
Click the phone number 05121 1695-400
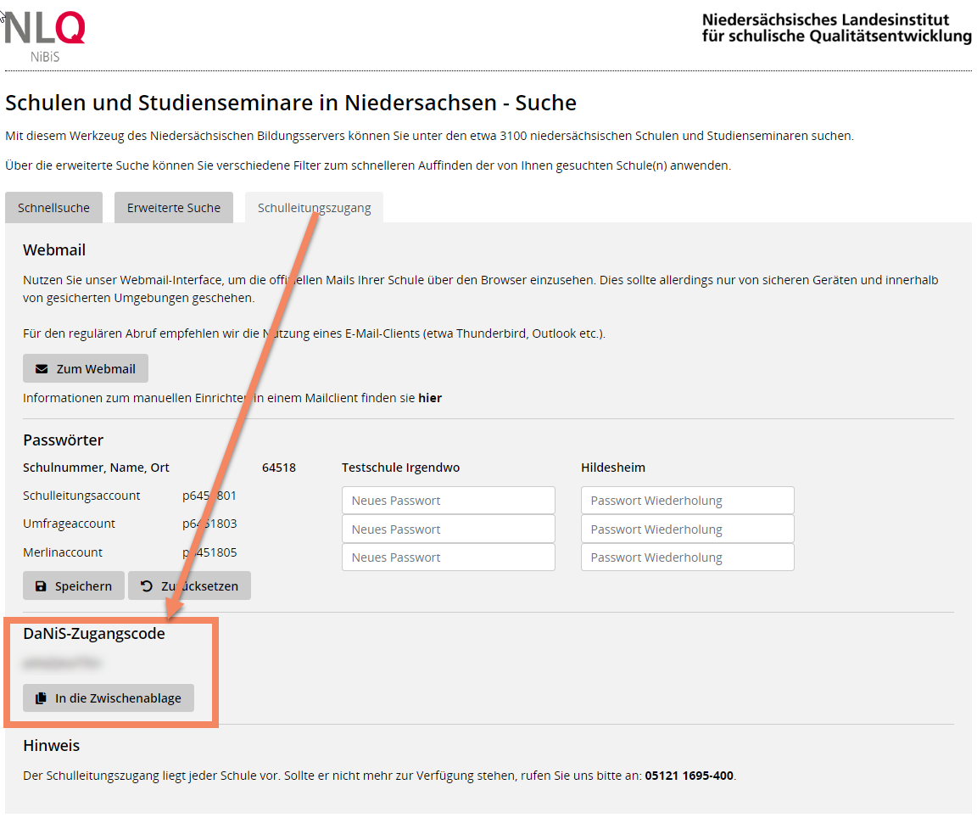point(689,776)
